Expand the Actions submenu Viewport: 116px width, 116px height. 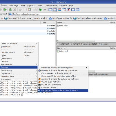(x=19, y=67)
